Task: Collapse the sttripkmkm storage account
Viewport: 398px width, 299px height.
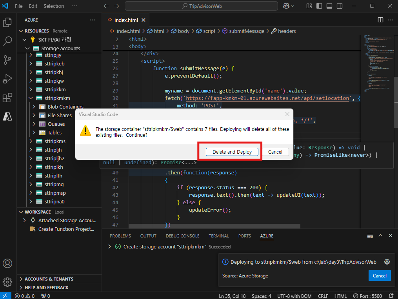Action: [x=31, y=98]
